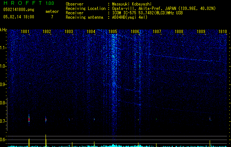Screen dimensions: 231x147
Task: Click the 'Receiver' field label
Action: (x=75, y=13)
